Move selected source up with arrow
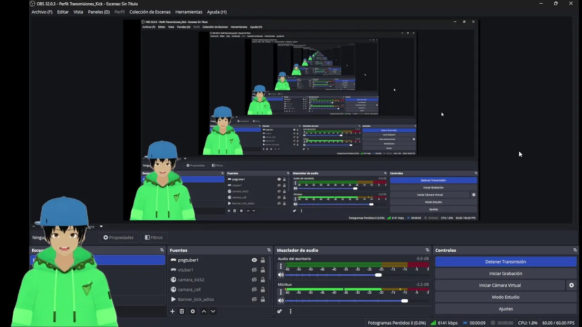The image size is (582, 327). click(204, 312)
